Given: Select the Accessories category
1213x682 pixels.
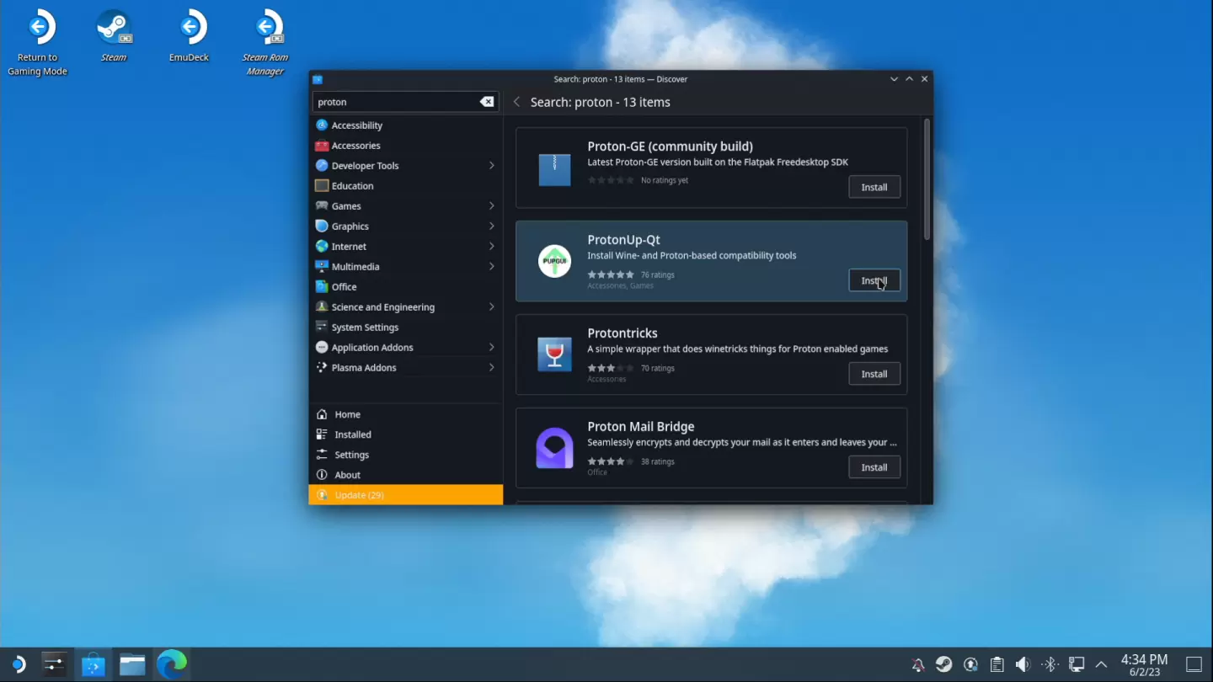Looking at the screenshot, I should click(x=405, y=146).
